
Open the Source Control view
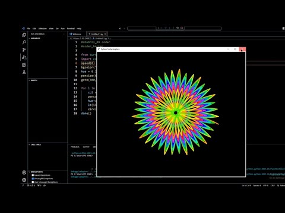click(x=24, y=50)
